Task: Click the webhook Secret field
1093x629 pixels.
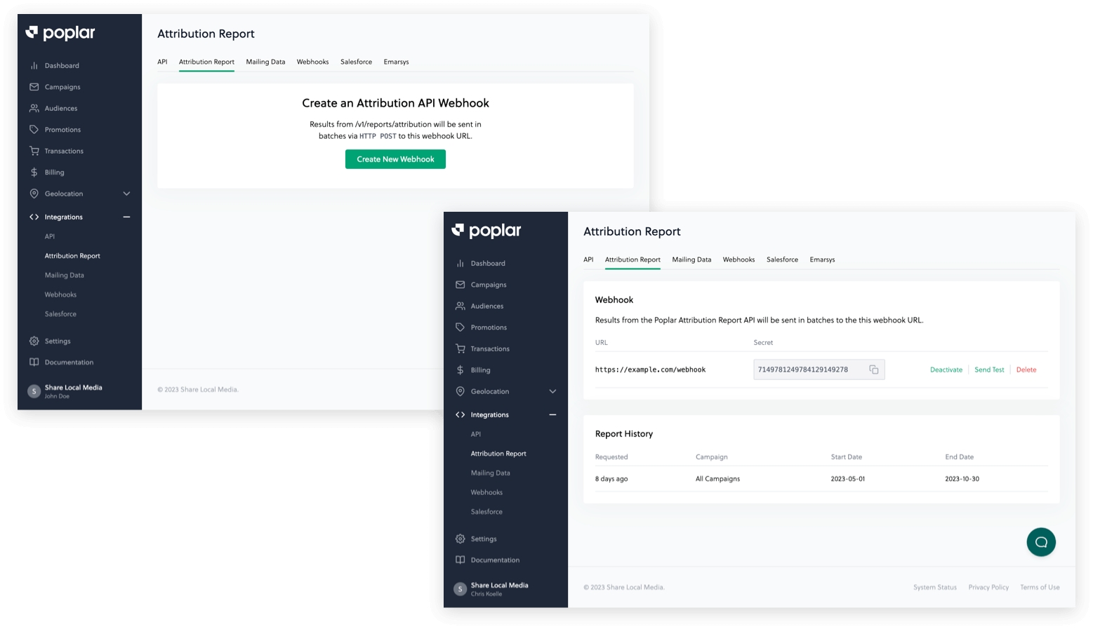Action: pyautogui.click(x=807, y=370)
